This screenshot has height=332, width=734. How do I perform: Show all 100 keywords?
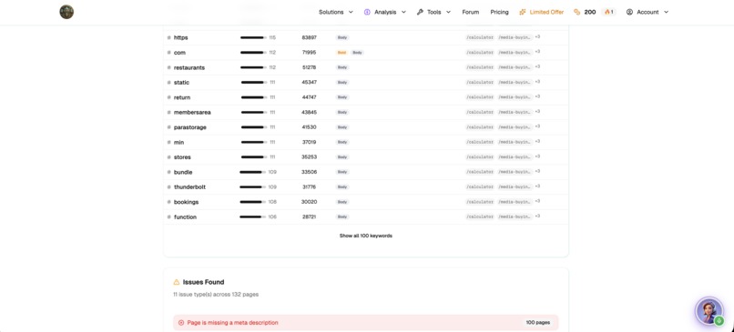(x=366, y=236)
